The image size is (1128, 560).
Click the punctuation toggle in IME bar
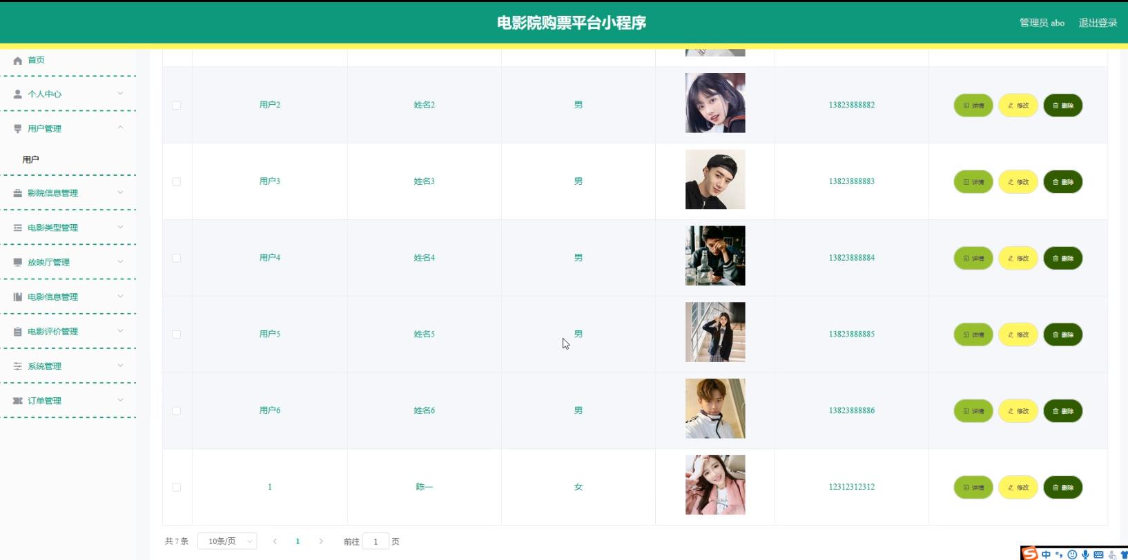(x=1059, y=554)
